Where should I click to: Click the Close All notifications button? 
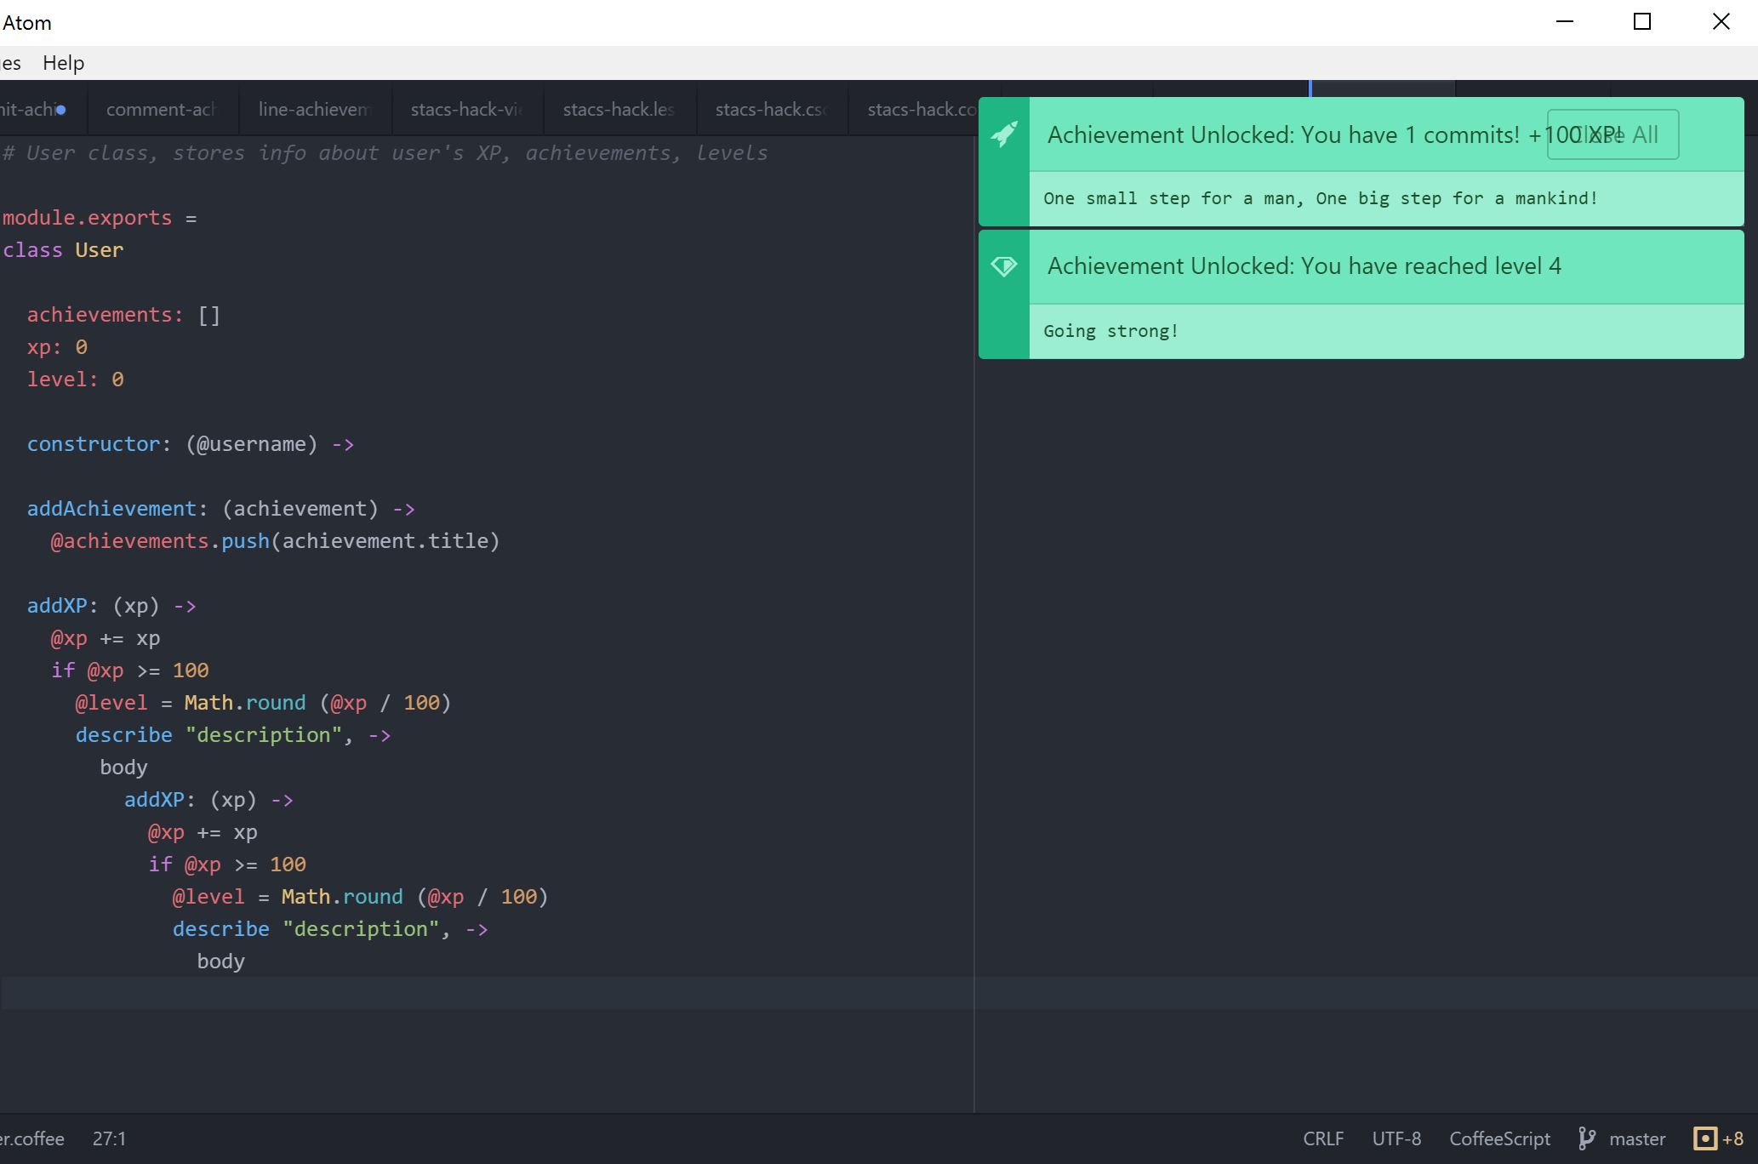(x=1612, y=134)
